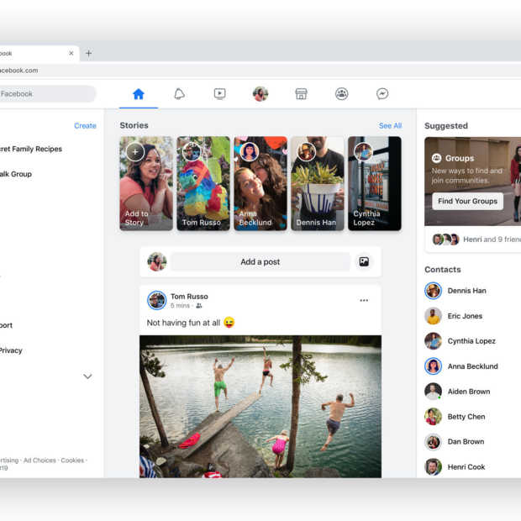Click Anna Becklund's contact avatar

434,366
